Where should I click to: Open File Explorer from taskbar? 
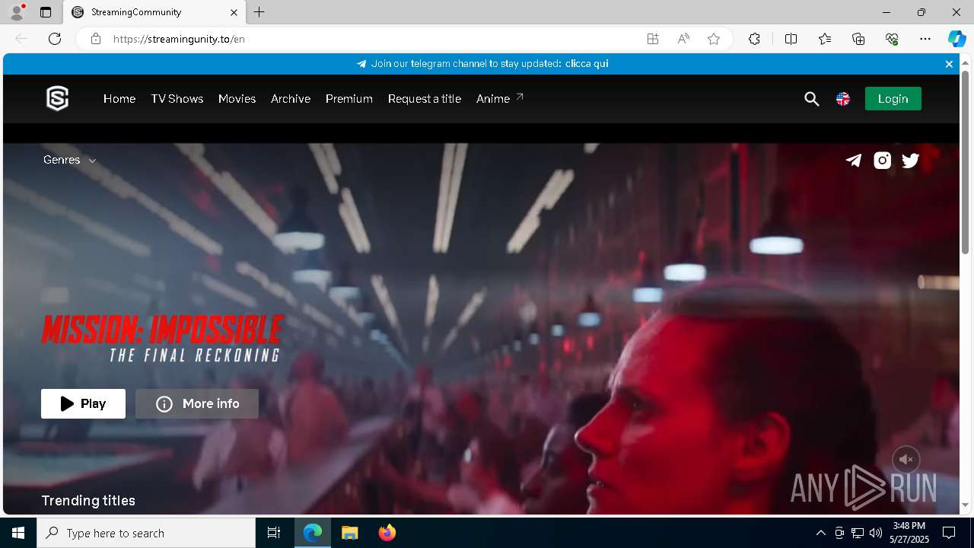(x=349, y=533)
